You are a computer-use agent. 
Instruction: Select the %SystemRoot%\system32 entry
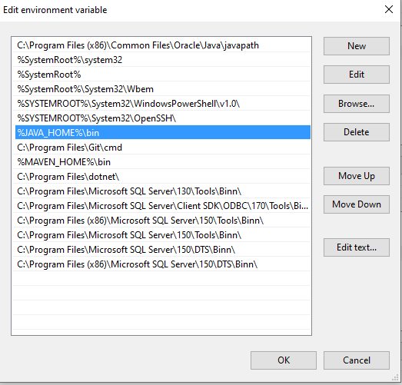(x=162, y=60)
